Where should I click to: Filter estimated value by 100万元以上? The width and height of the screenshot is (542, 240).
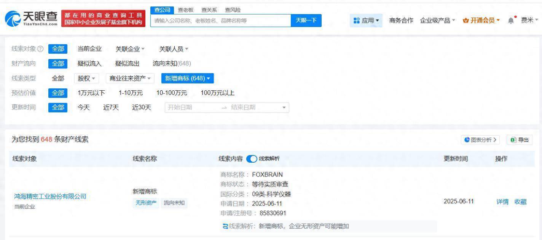pos(217,93)
